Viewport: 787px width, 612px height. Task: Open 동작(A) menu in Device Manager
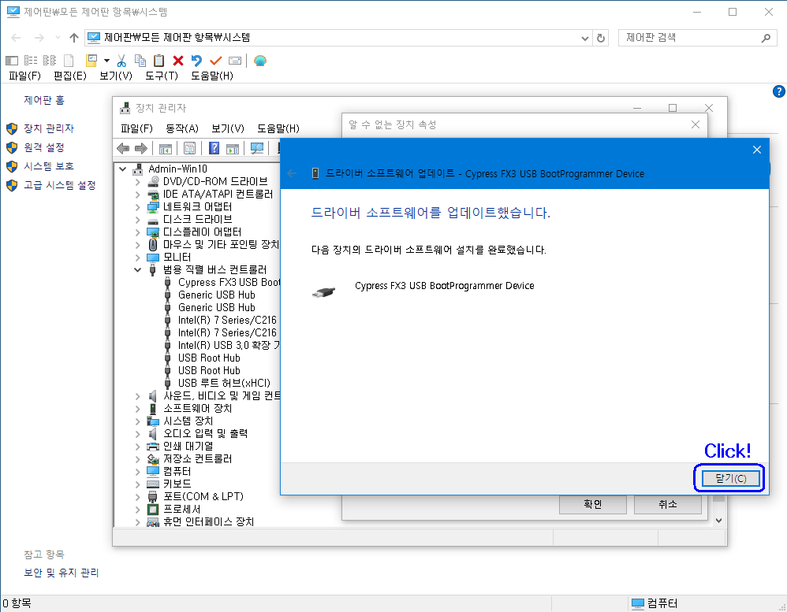point(181,129)
